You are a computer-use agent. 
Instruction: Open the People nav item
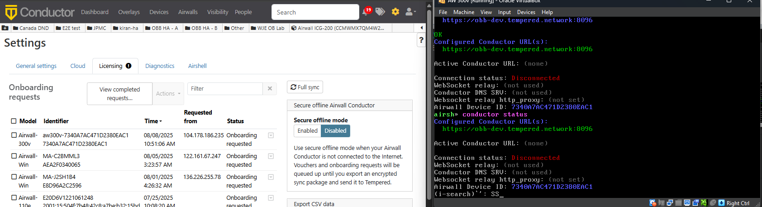(x=243, y=12)
